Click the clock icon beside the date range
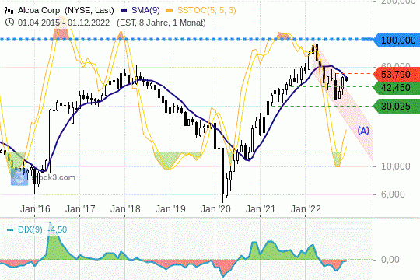Image resolution: width=420 pixels, height=280 pixels. (9, 23)
